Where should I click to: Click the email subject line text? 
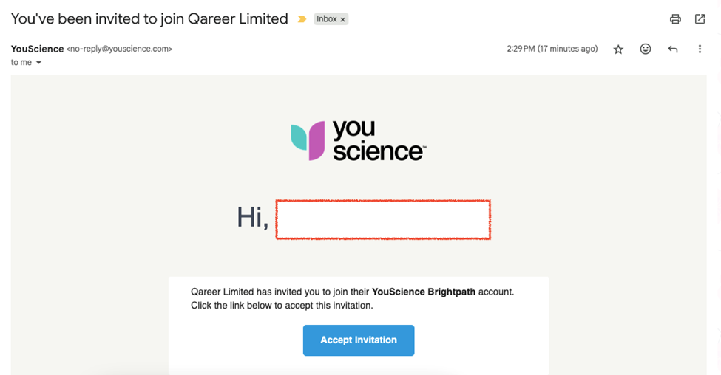pyautogui.click(x=149, y=18)
